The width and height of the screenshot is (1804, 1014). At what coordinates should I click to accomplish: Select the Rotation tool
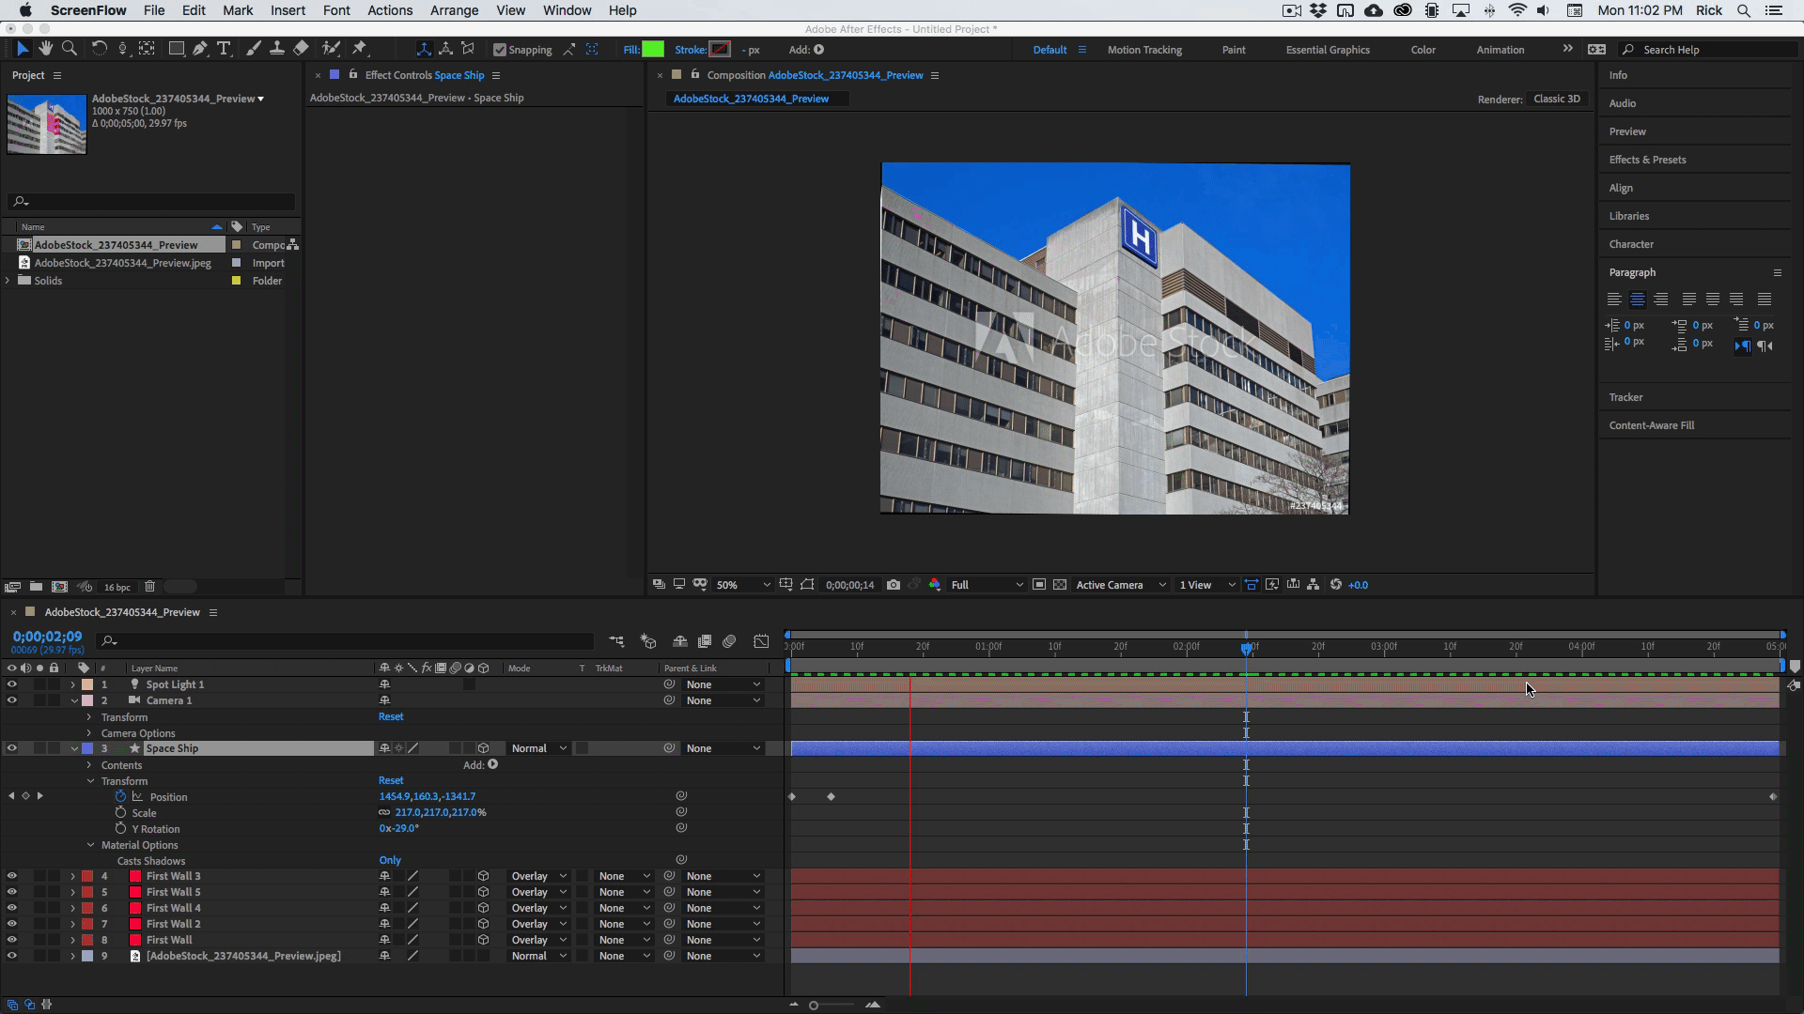tap(99, 49)
